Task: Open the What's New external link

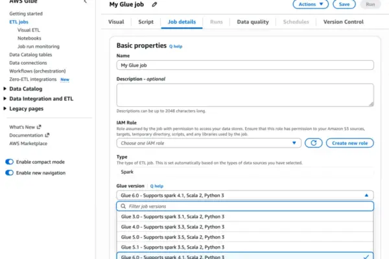Action: [25, 127]
